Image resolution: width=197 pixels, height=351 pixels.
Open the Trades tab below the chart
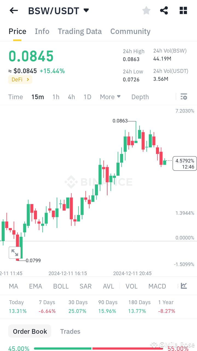tap(70, 331)
